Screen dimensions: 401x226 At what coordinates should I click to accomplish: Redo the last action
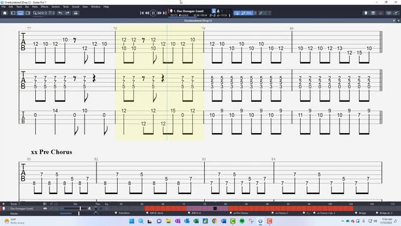68,13
